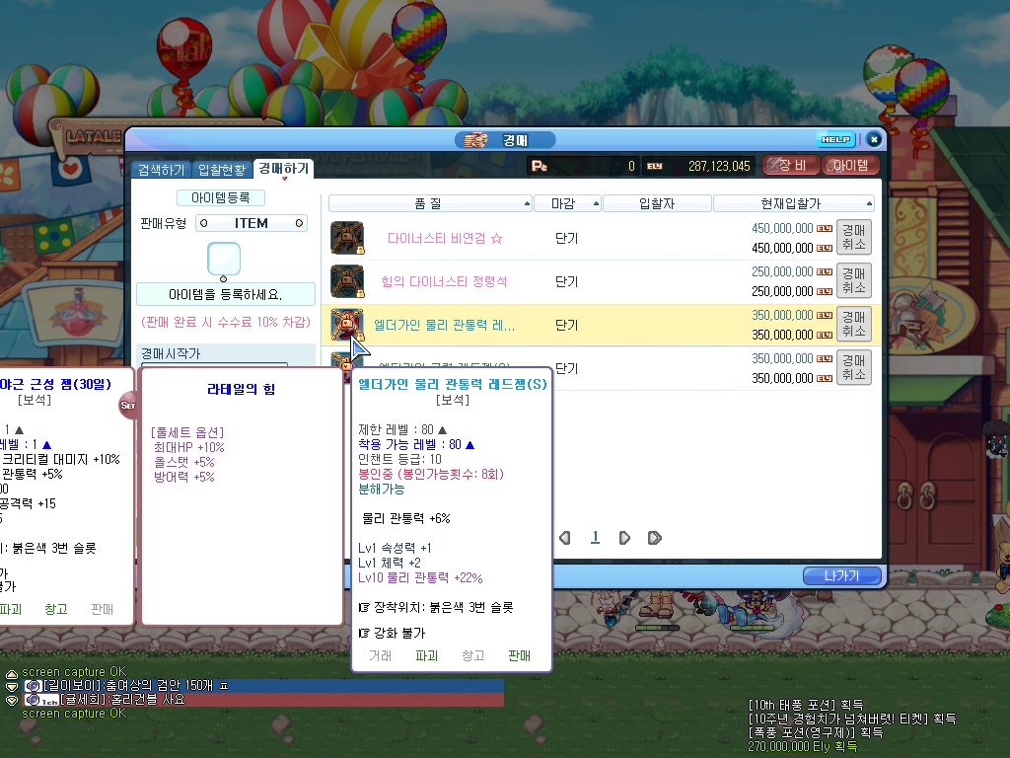The width and height of the screenshot is (1010, 758).
Task: Switch to the 입찰현황 tab
Action: point(222,170)
